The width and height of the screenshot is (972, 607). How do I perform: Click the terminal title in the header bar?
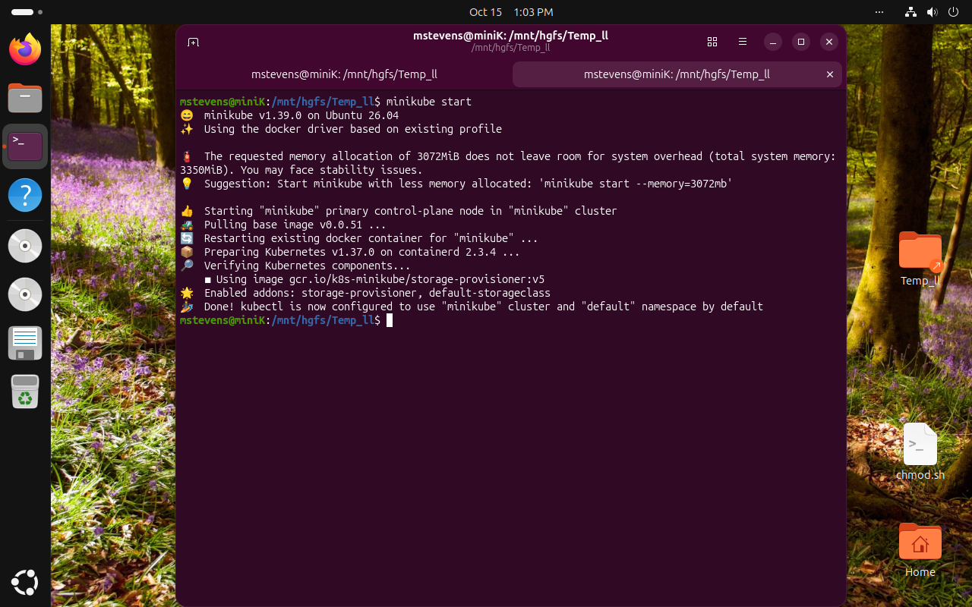click(x=510, y=36)
